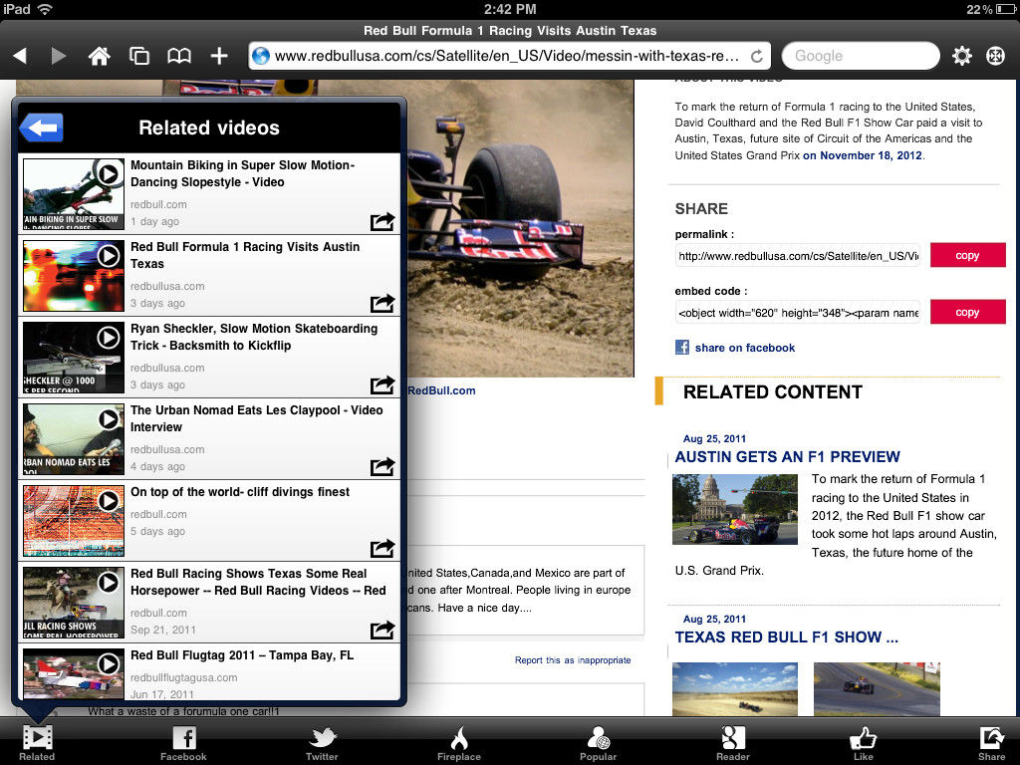Select the permalink text field

tap(798, 256)
